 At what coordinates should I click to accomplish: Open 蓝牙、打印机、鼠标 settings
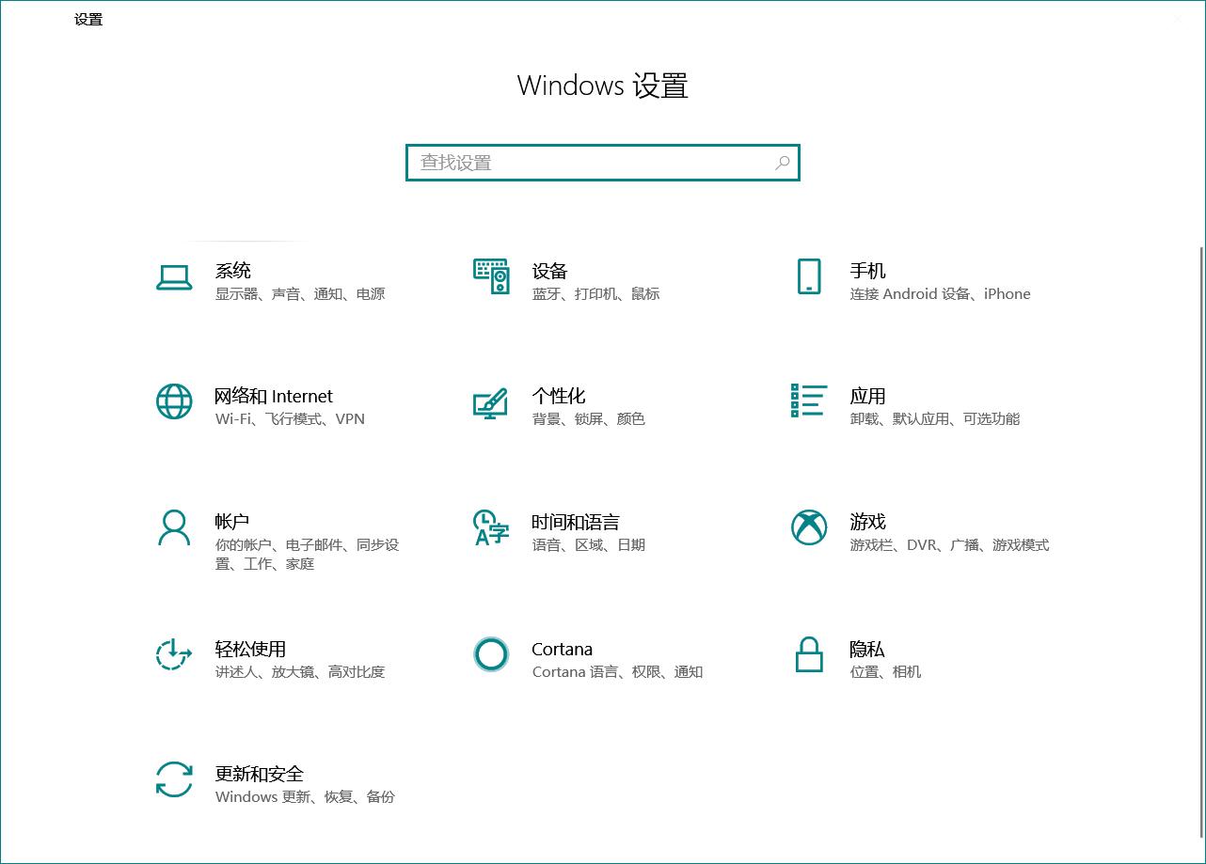coord(595,293)
